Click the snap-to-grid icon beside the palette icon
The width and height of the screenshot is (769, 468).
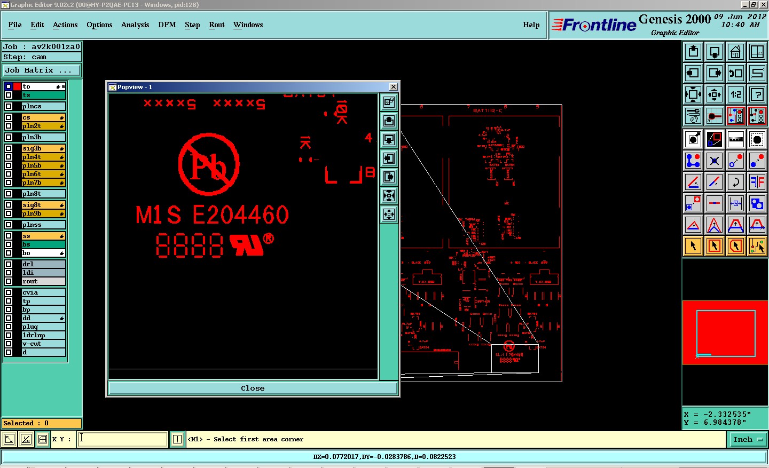[715, 116]
